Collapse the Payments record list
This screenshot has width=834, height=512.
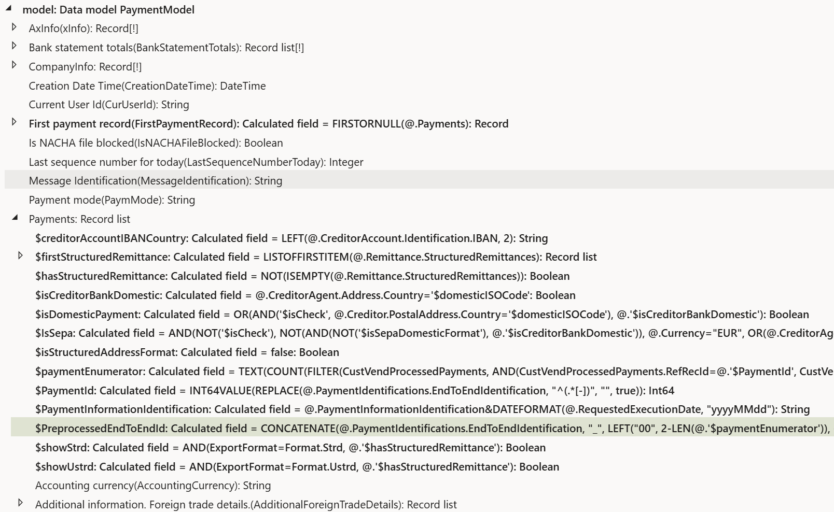[x=15, y=218]
